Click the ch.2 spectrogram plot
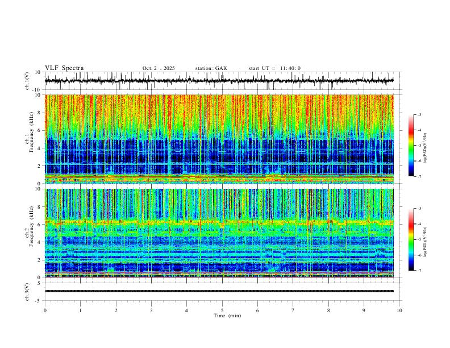 219,233
